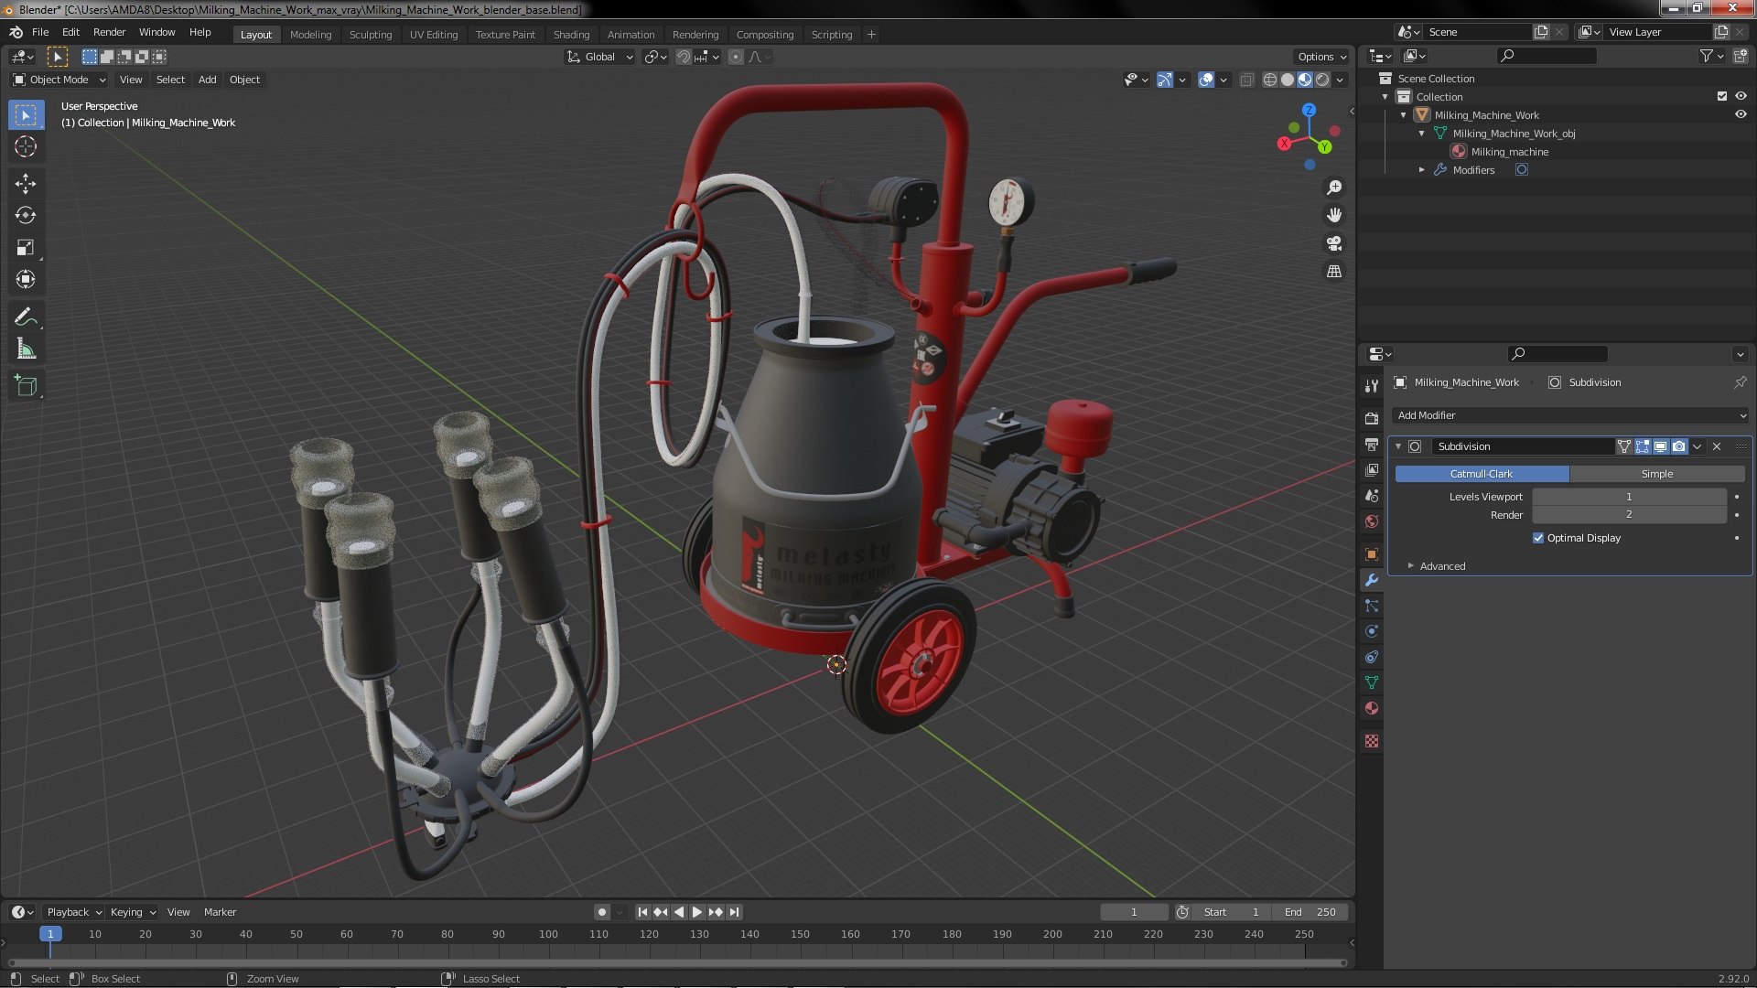This screenshot has width=1757, height=988.
Task: Click the pan view hand icon
Action: click(x=1334, y=215)
